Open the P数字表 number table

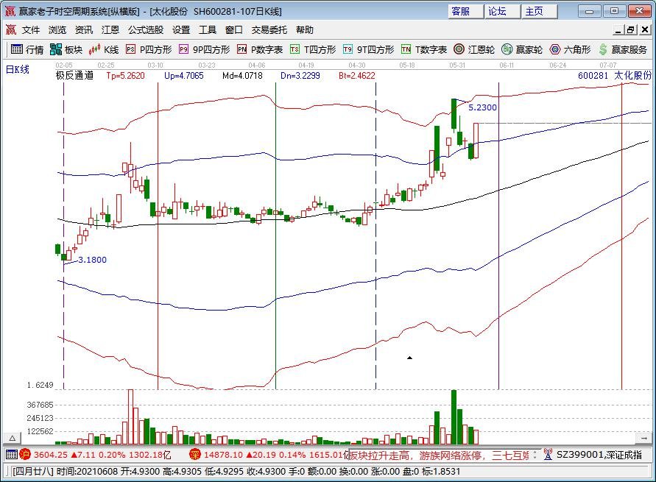point(260,49)
